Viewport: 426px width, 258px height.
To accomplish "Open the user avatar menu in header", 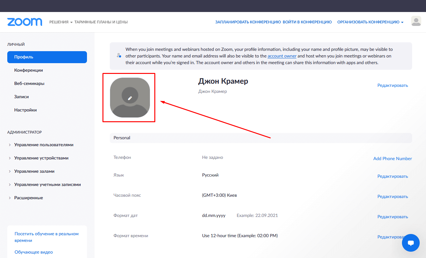I will pos(416,21).
